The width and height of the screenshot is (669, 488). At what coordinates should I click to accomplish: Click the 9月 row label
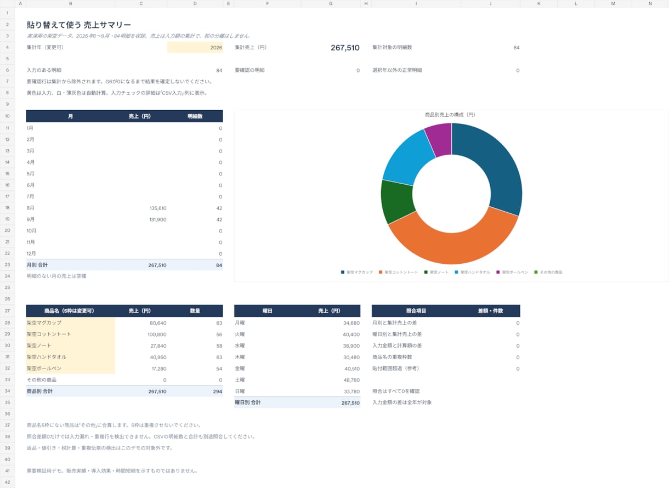click(31, 219)
